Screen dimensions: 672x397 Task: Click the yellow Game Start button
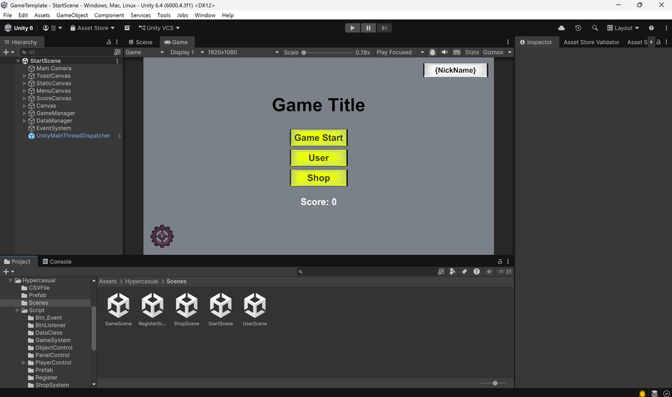point(318,138)
